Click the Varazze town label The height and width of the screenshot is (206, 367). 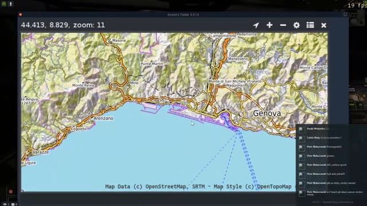pos(41,152)
